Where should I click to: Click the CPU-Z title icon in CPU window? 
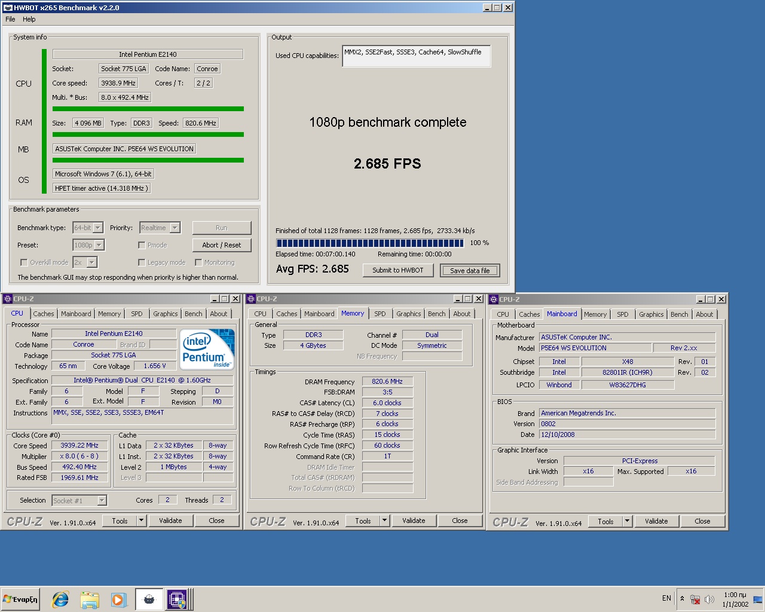click(8, 299)
